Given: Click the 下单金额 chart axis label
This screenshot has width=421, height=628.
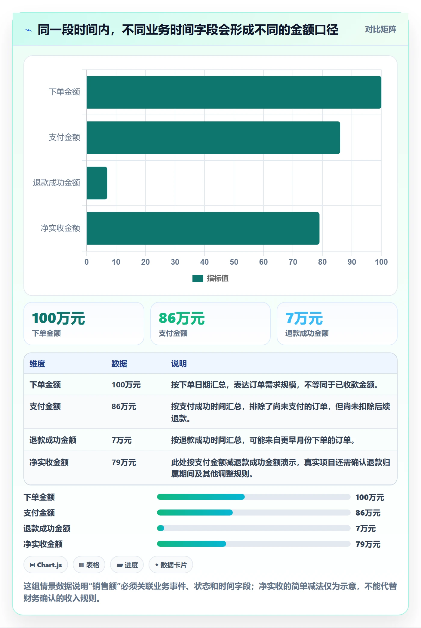Looking at the screenshot, I should (x=64, y=92).
